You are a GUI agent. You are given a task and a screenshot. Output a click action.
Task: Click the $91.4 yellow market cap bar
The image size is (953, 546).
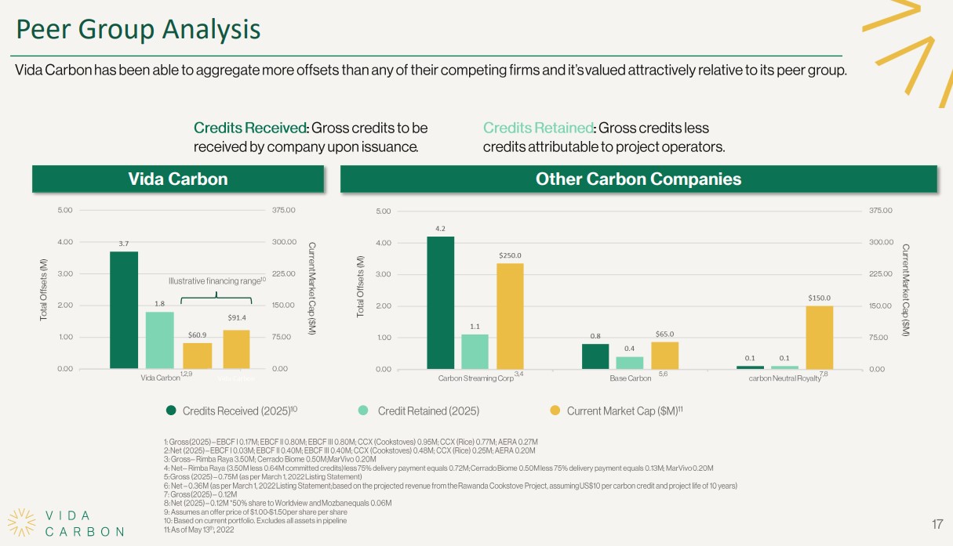pos(236,349)
